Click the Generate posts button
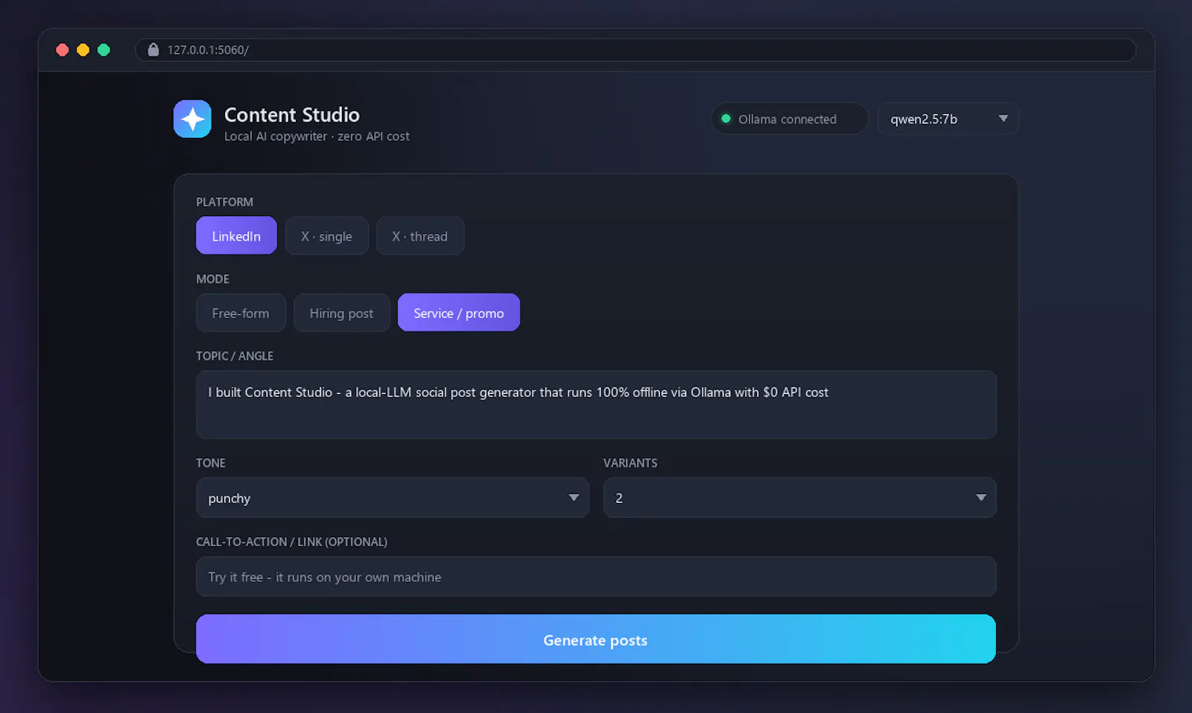The width and height of the screenshot is (1192, 713). pyautogui.click(x=596, y=639)
